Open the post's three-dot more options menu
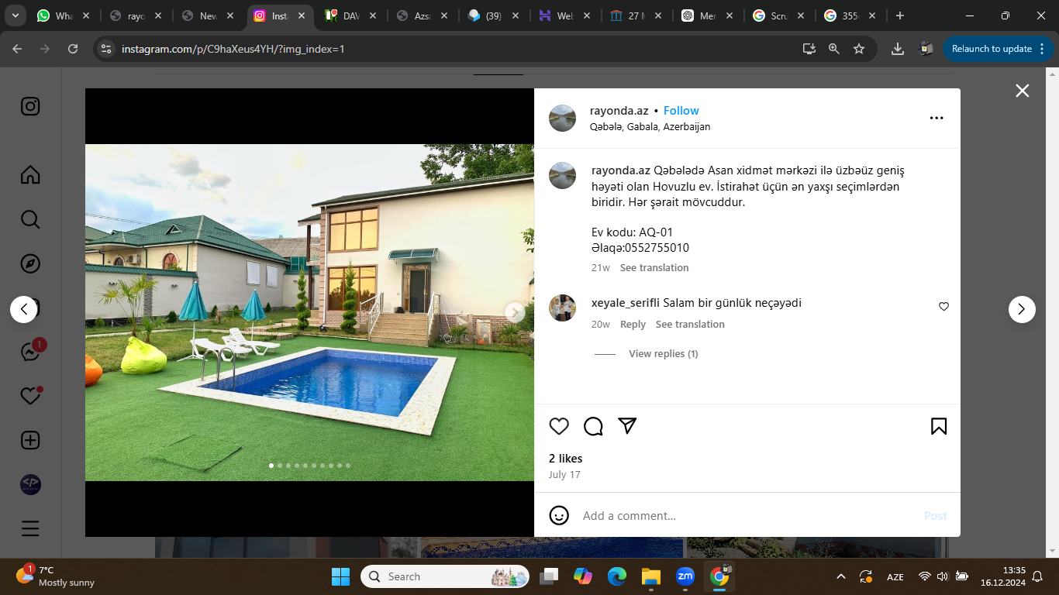1059x595 pixels. click(x=937, y=119)
